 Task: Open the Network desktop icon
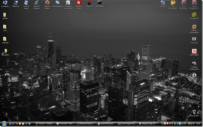point(16,4)
